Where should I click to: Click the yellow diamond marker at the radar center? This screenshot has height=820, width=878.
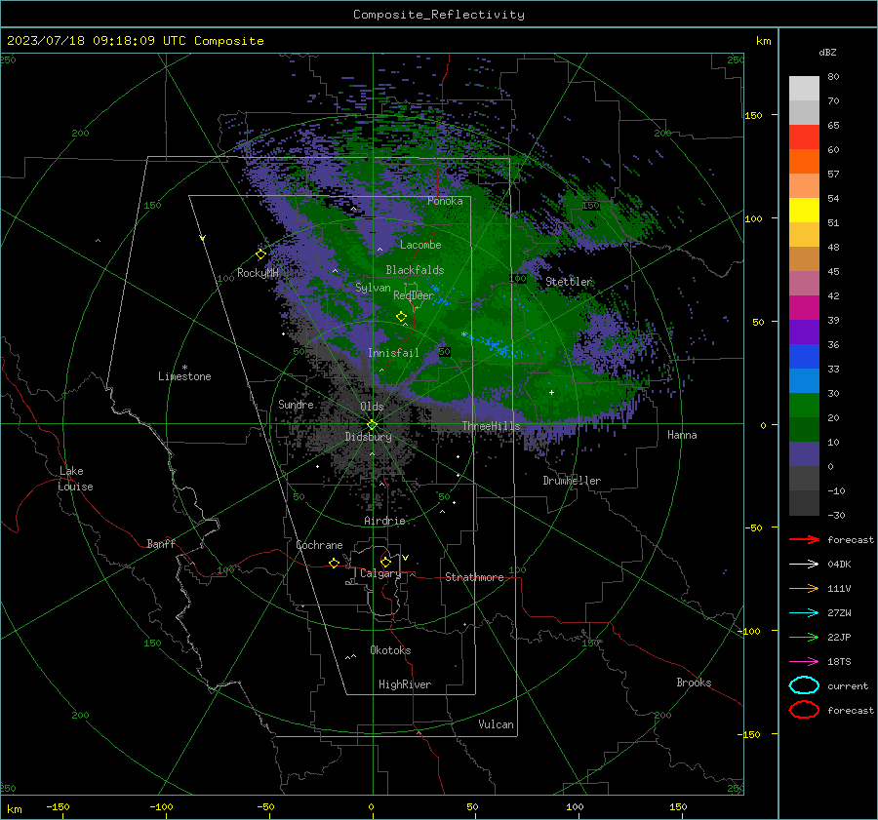[x=373, y=425]
